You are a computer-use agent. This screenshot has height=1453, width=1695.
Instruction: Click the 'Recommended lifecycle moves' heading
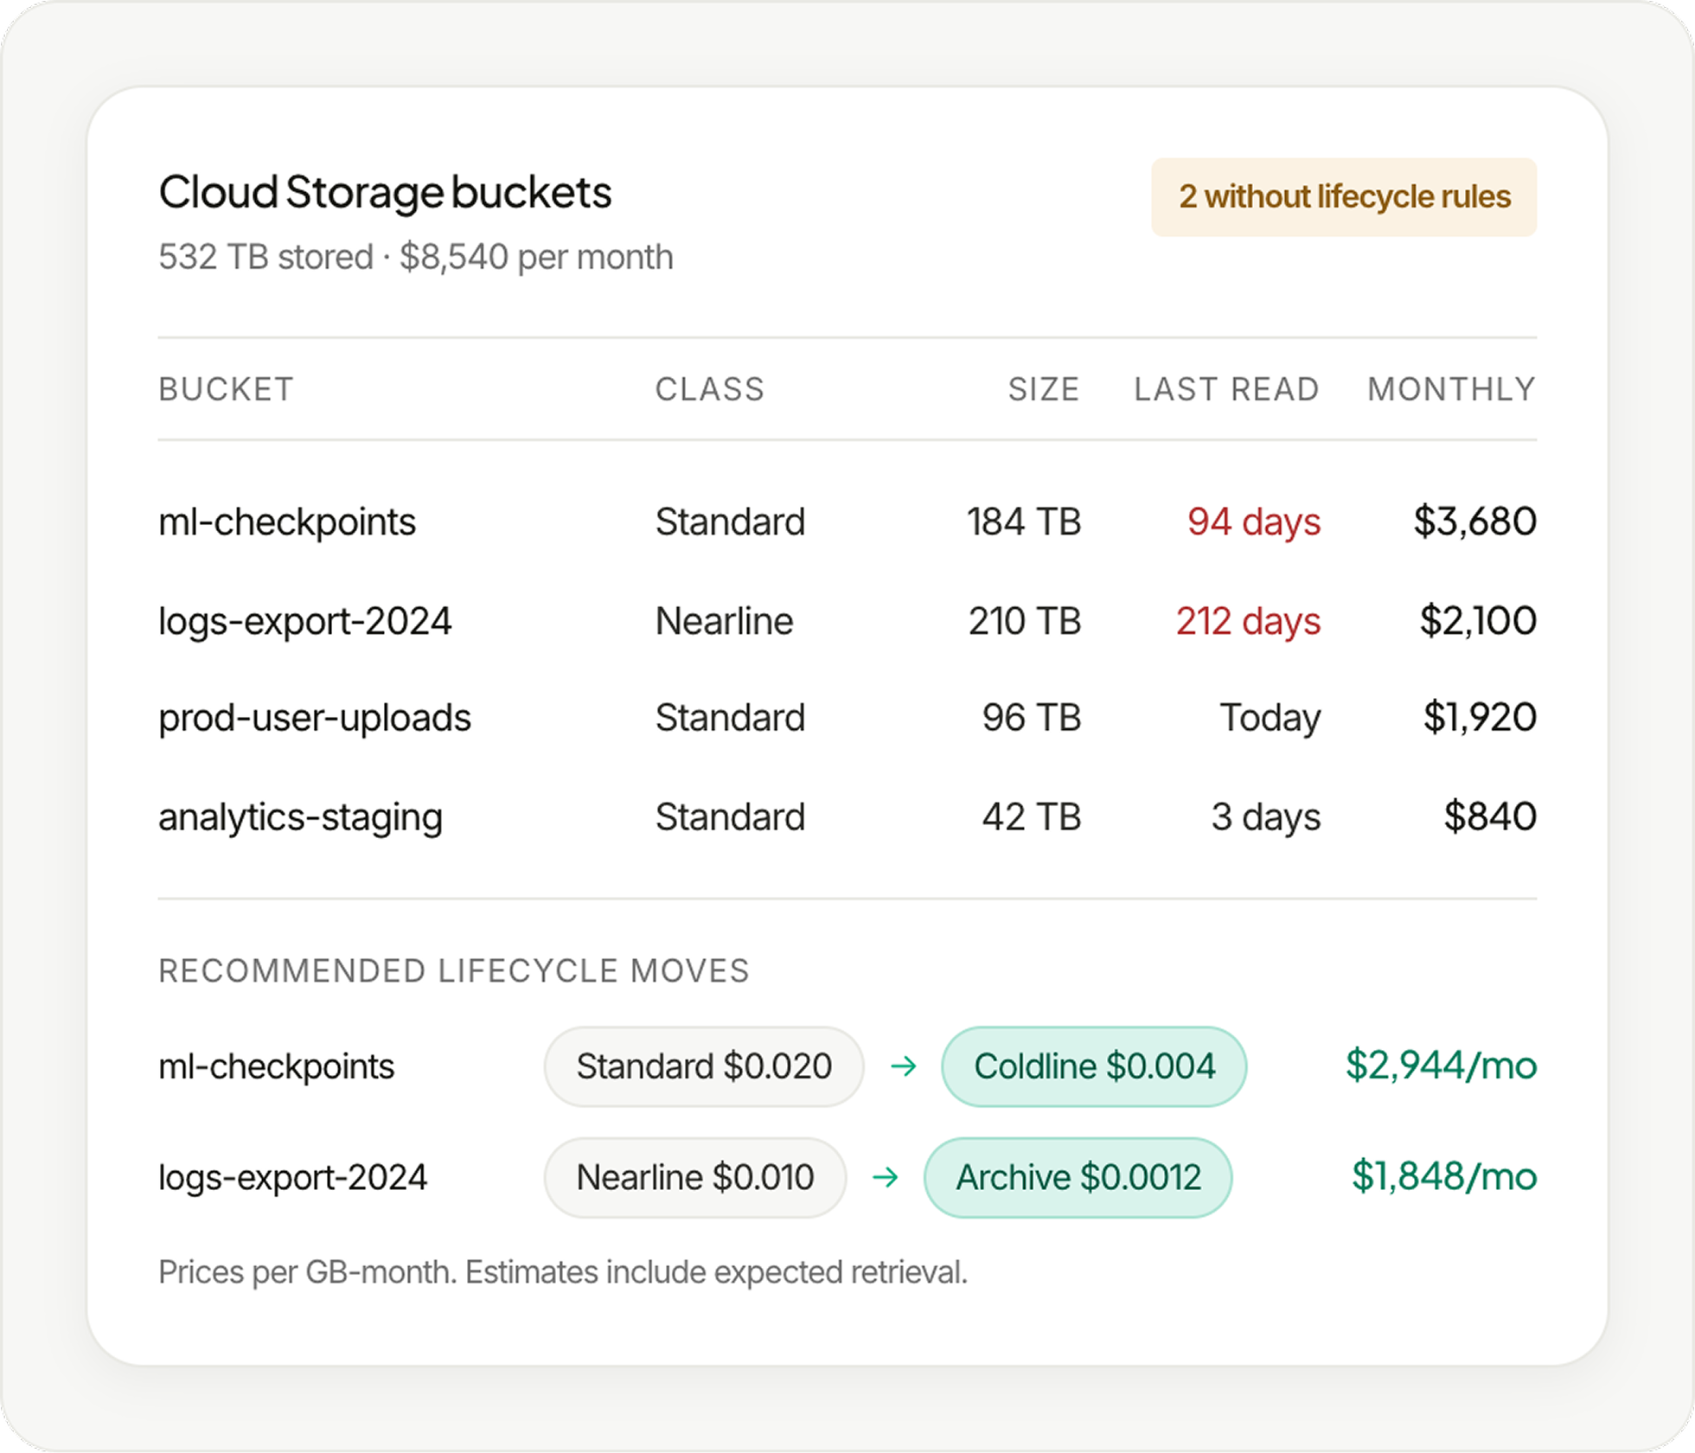(x=454, y=970)
